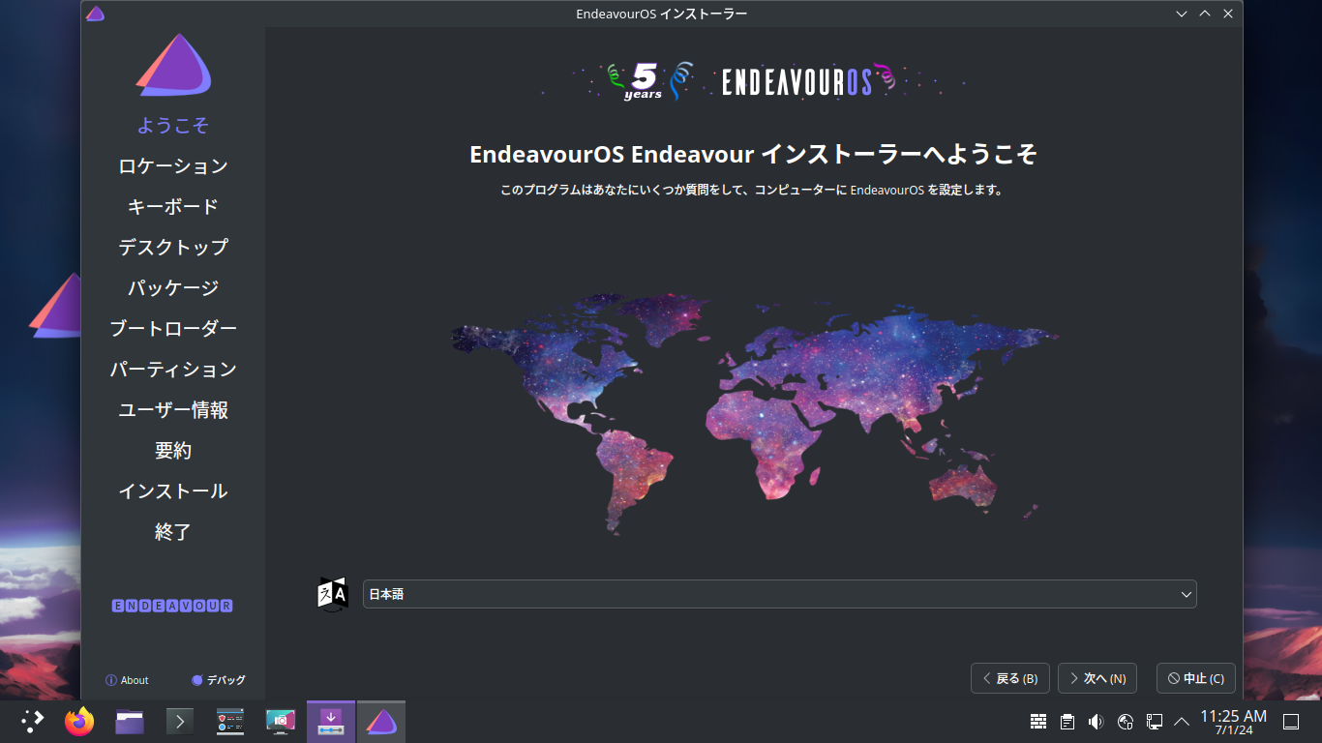Click the EndeavourOS taskbar window entry
Viewport: 1322px width, 743px height.
pos(381,721)
